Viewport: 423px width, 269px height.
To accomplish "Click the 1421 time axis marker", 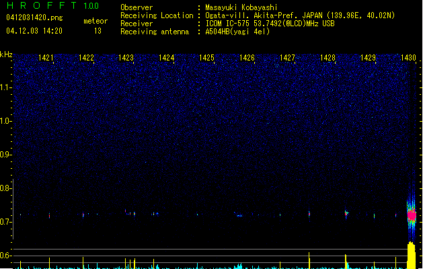I will (x=46, y=58).
